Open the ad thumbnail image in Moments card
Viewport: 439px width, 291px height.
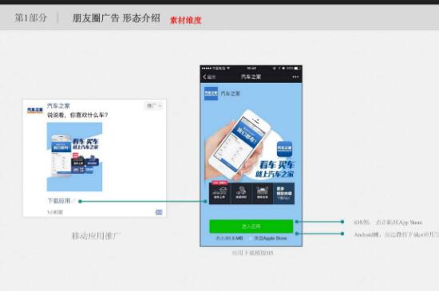pos(74,157)
